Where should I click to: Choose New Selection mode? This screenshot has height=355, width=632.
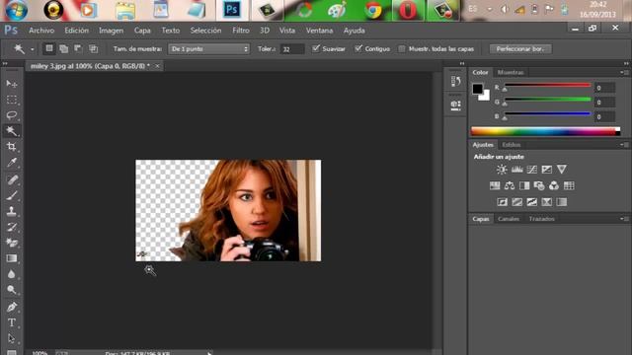coord(49,48)
